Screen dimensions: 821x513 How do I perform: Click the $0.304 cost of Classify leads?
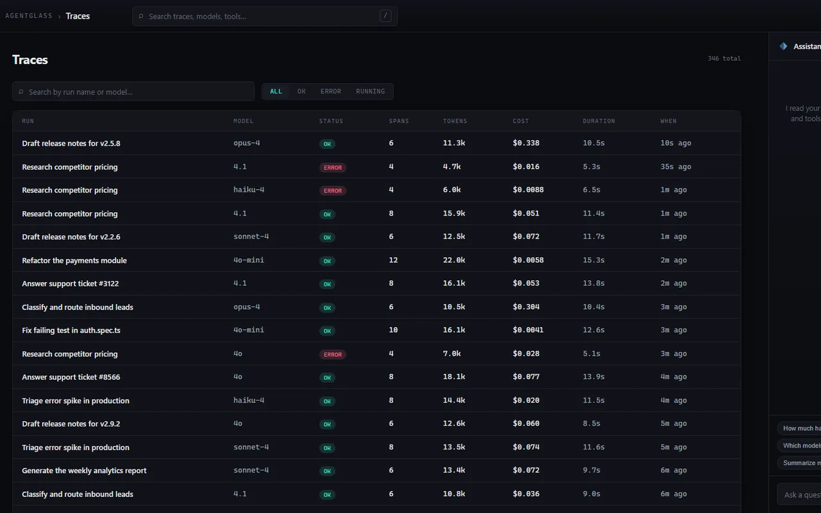click(x=526, y=307)
